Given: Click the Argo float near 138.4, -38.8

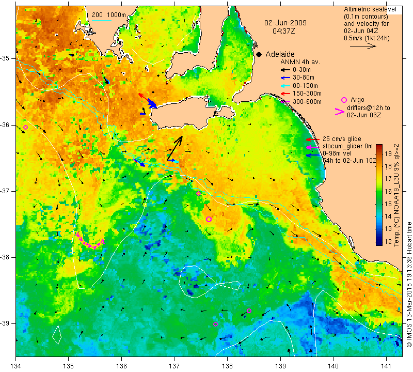Looking at the screenshot, I should coord(249,311).
